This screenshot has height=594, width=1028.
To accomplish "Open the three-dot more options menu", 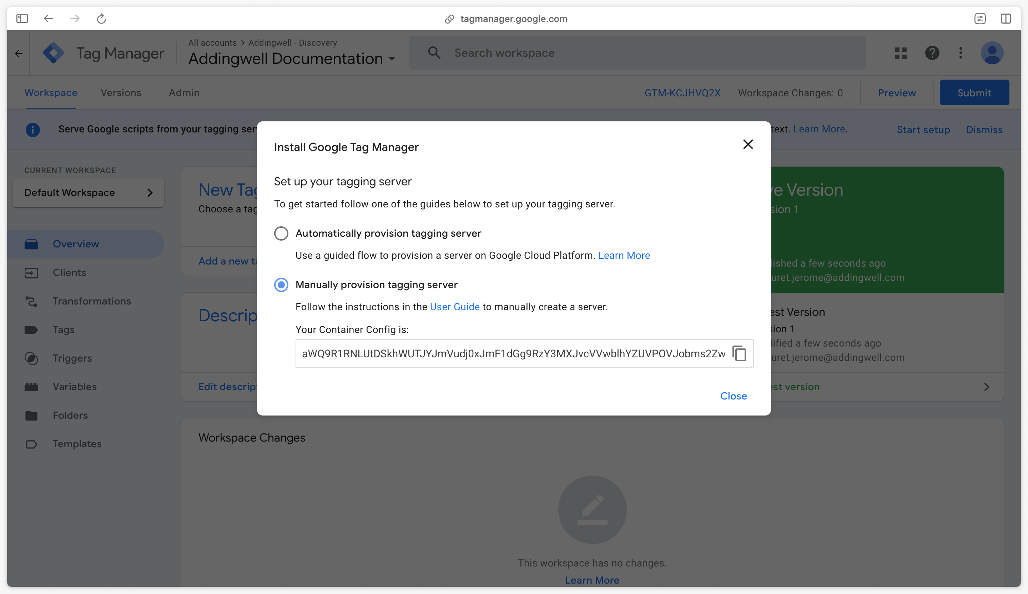I will point(961,53).
